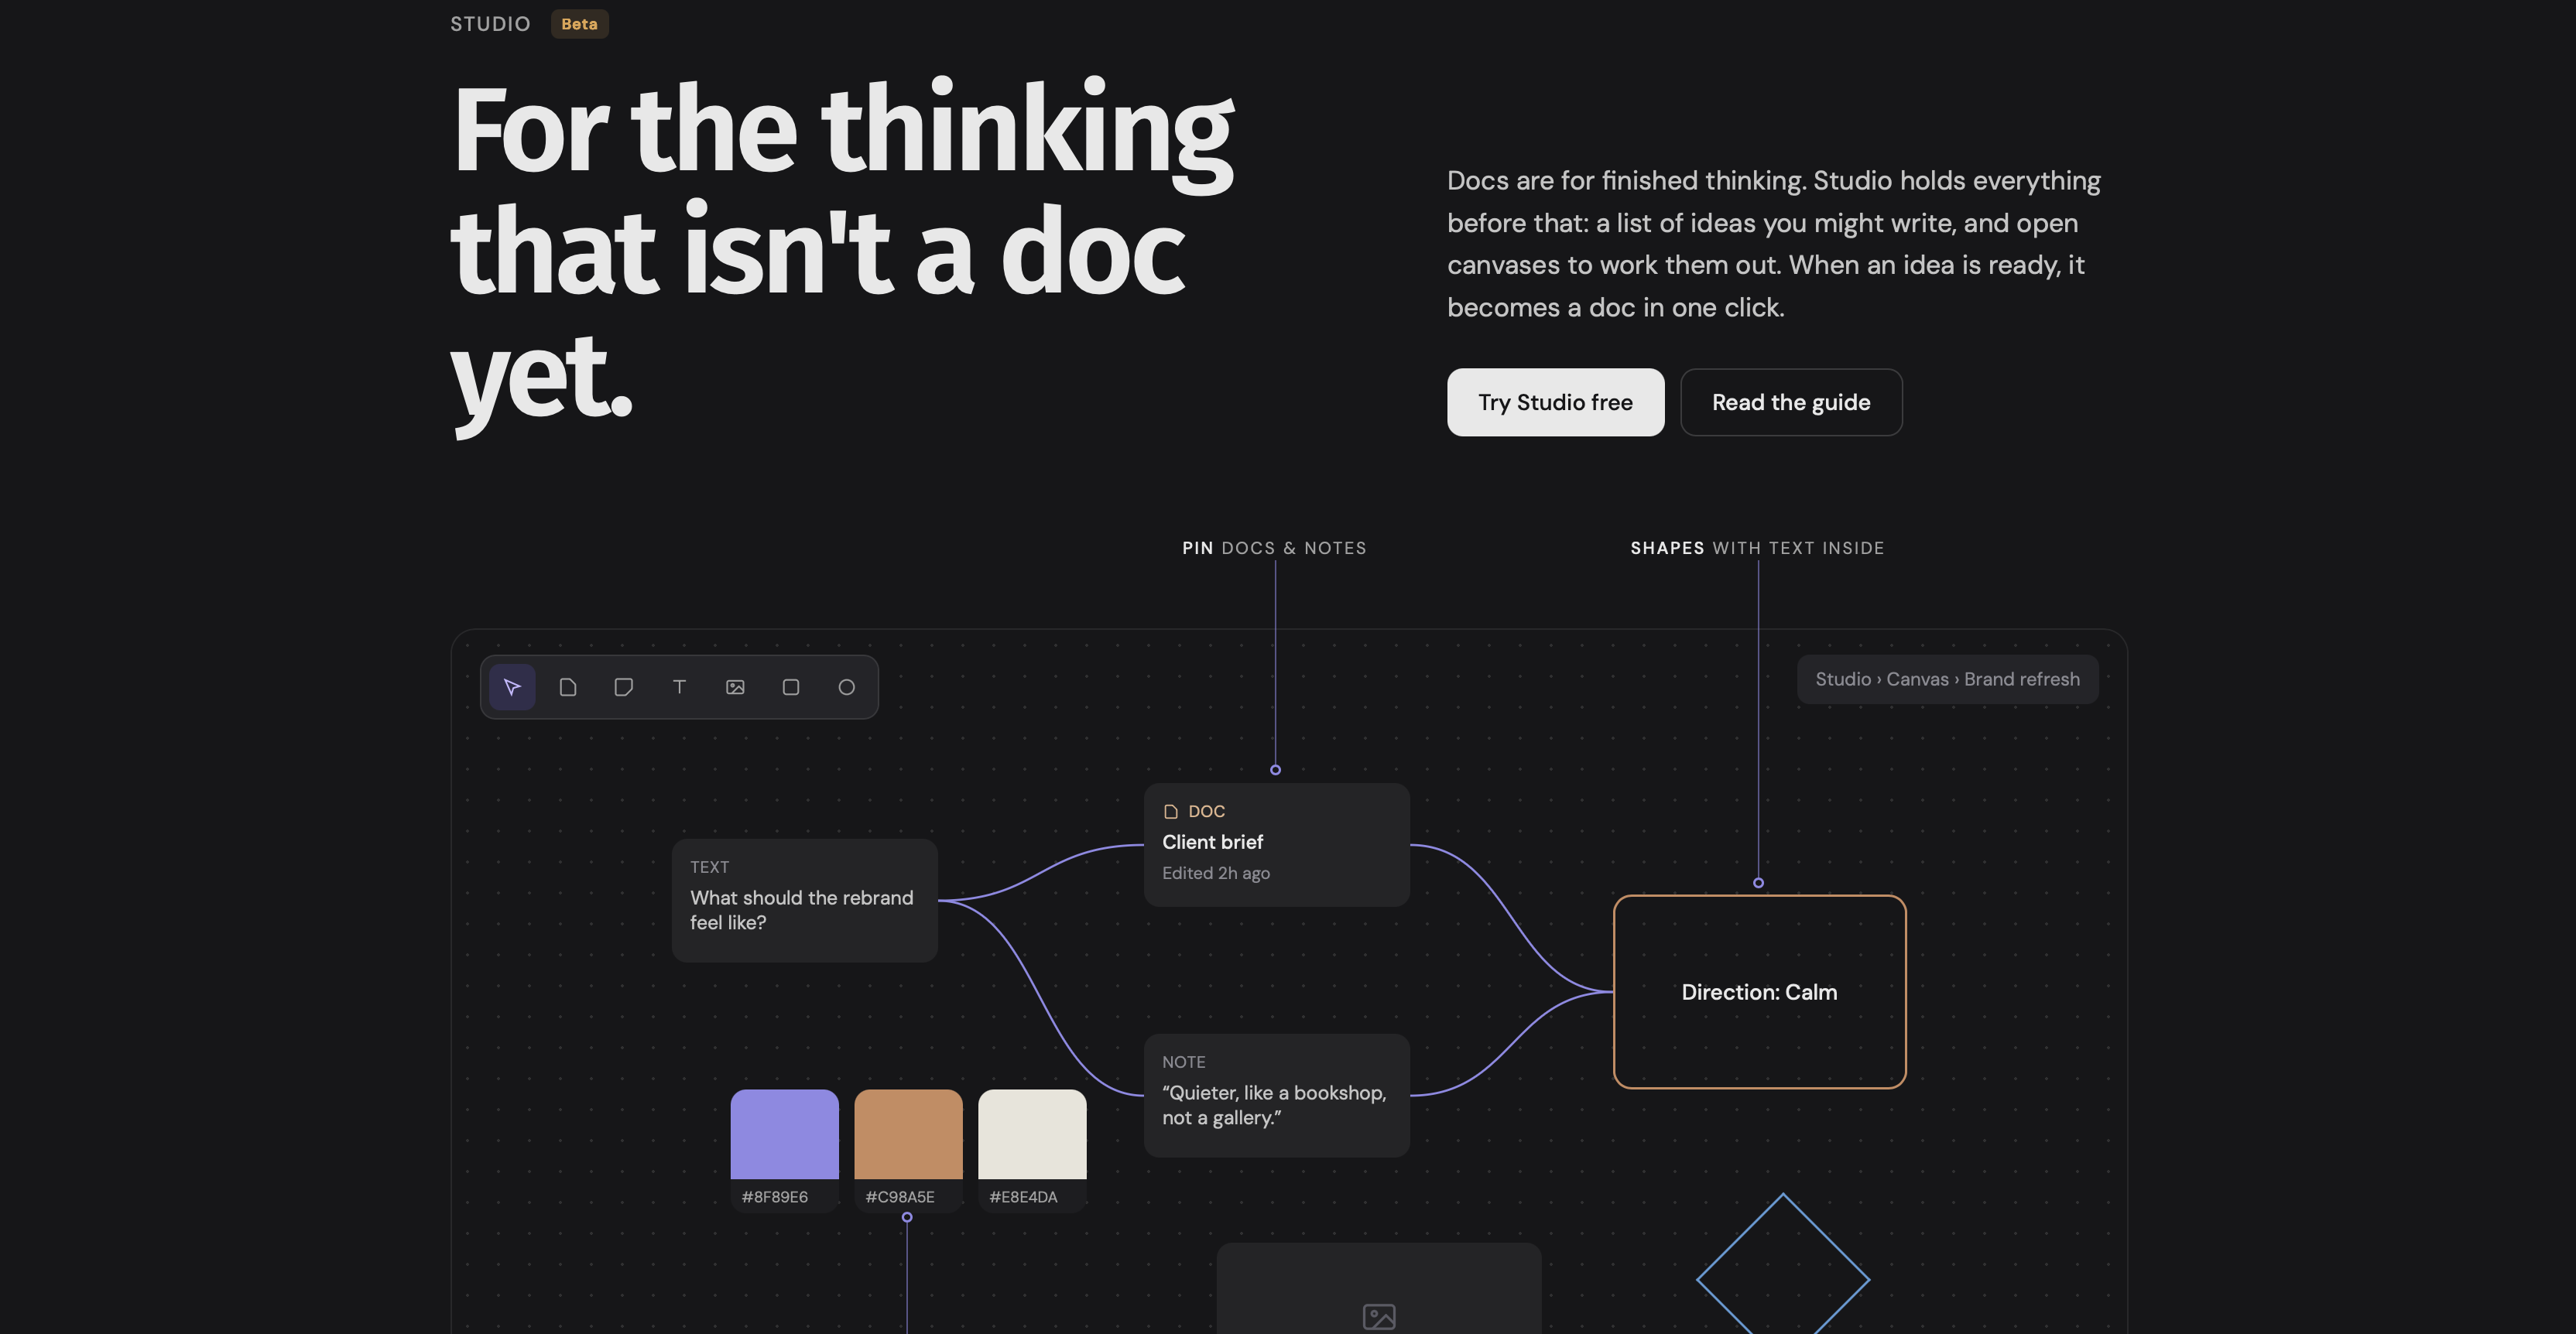Select the tan #C98A5E swatch
Viewport: 2576px width, 1334px height.
(x=908, y=1134)
